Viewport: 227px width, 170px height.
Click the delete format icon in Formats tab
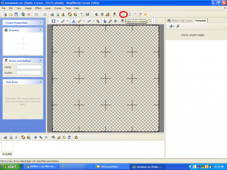178,26
